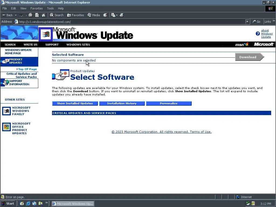276x207 pixels.
Task: Click the SEARCH navigation item
Action: [10, 45]
